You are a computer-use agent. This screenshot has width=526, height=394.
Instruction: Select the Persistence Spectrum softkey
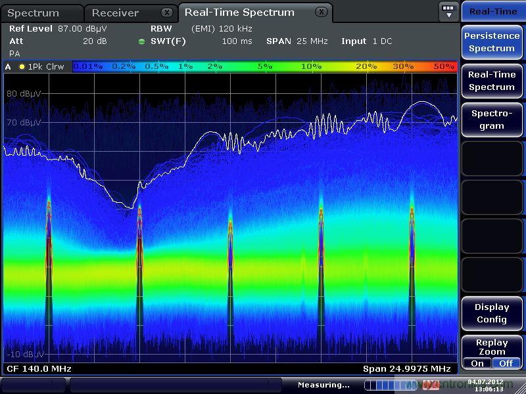(492, 42)
